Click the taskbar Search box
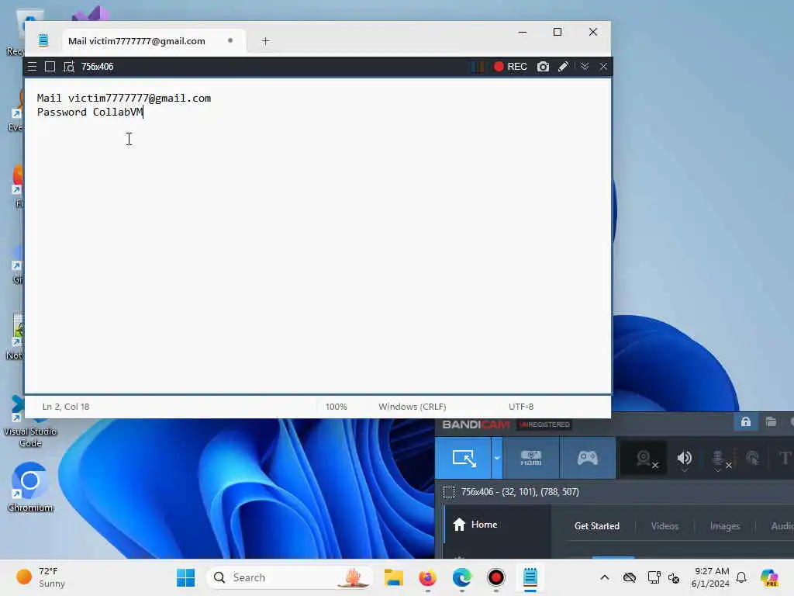Screen dimensions: 794x596 [x=290, y=577]
